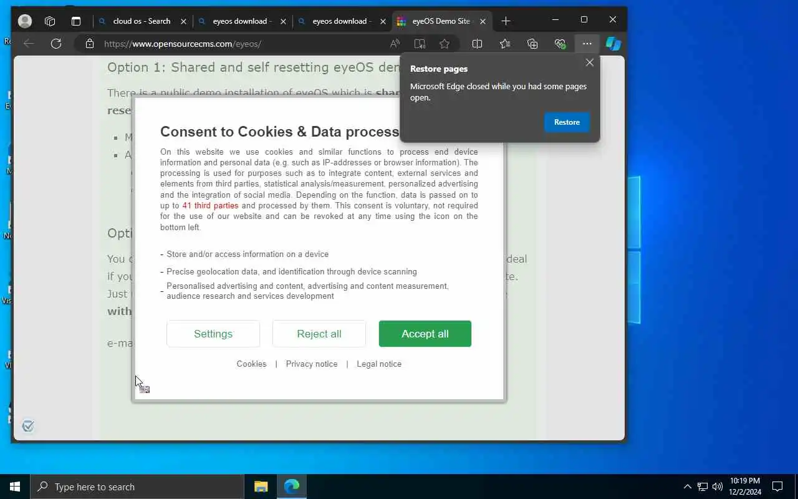The image size is (798, 499).
Task: Open the Legal notice link
Action: point(379,364)
